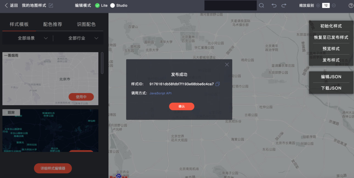Decrease zoom level with minus icon
This screenshot has width=354, height=178.
coord(334,5)
